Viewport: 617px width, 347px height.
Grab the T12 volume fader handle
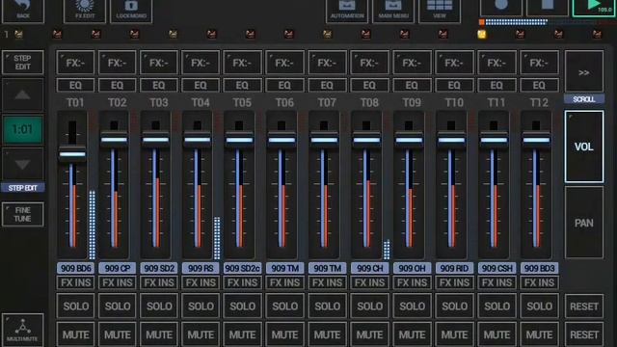[x=536, y=140]
